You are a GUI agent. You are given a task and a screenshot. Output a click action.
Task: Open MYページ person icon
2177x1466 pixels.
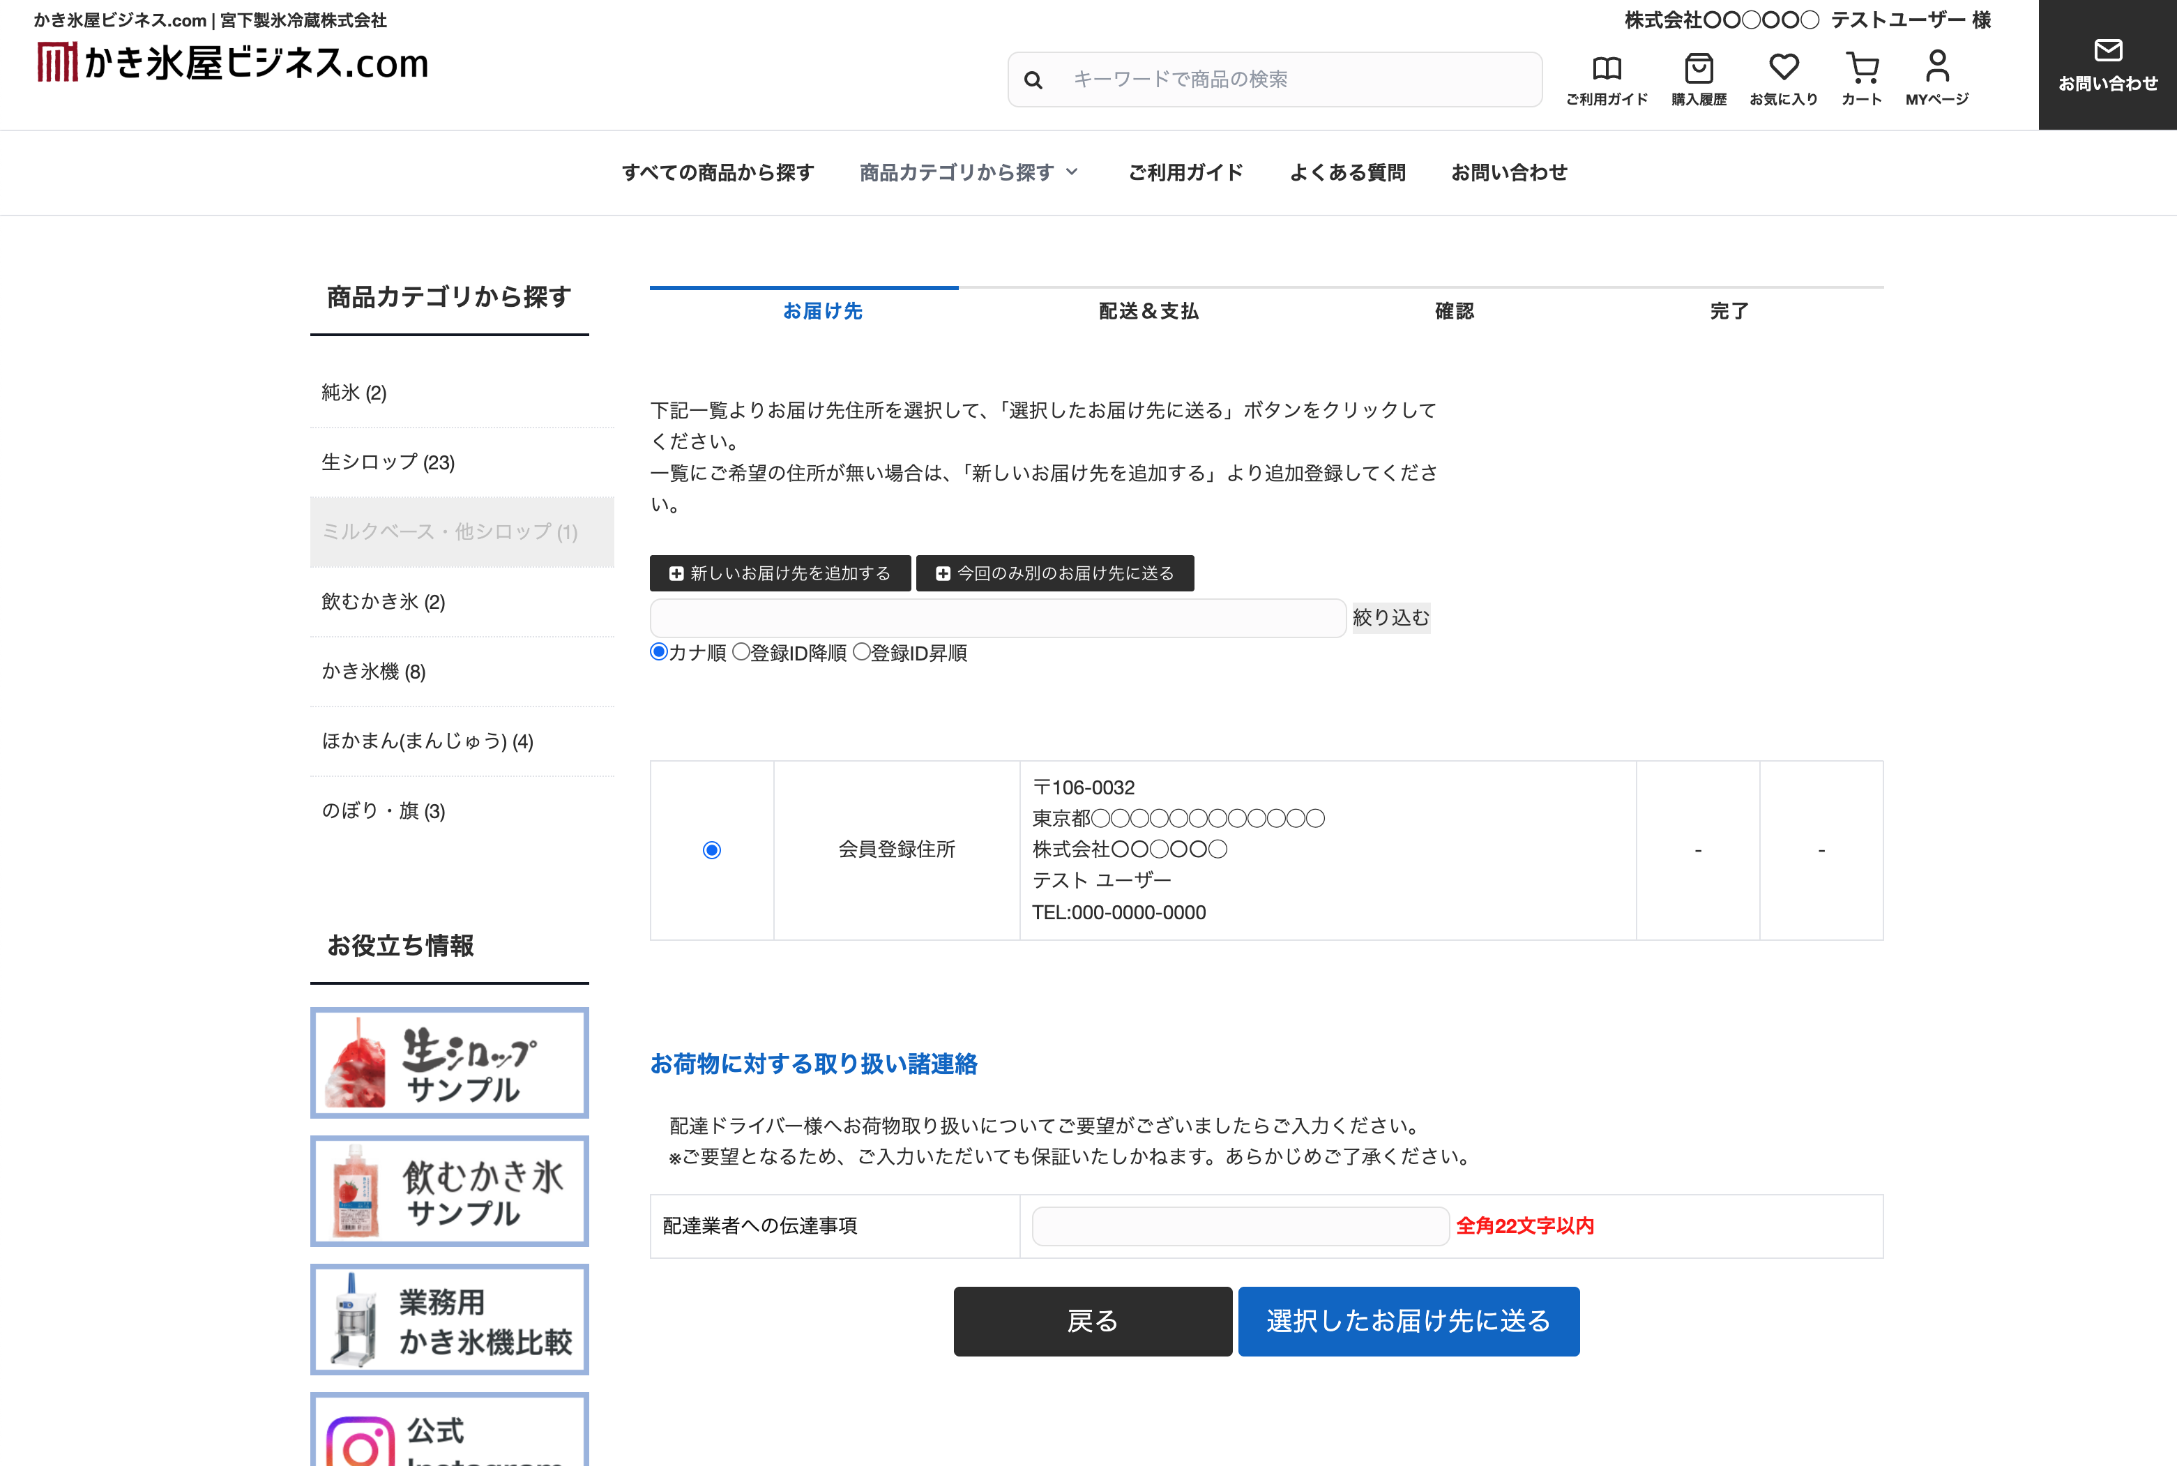tap(1936, 66)
